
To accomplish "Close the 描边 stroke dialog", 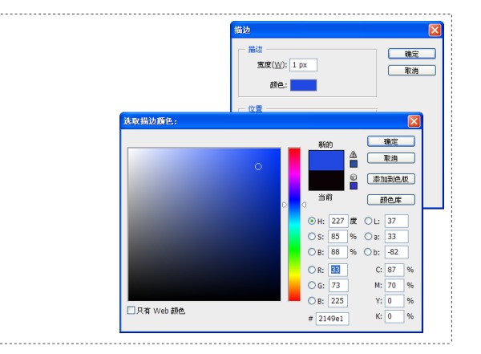I will [435, 29].
